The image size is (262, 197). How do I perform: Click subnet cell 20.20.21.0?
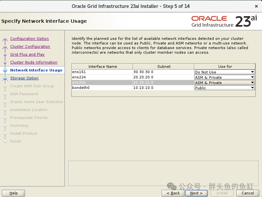[x=164, y=82]
